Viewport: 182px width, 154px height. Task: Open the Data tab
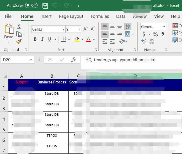[x=121, y=16]
